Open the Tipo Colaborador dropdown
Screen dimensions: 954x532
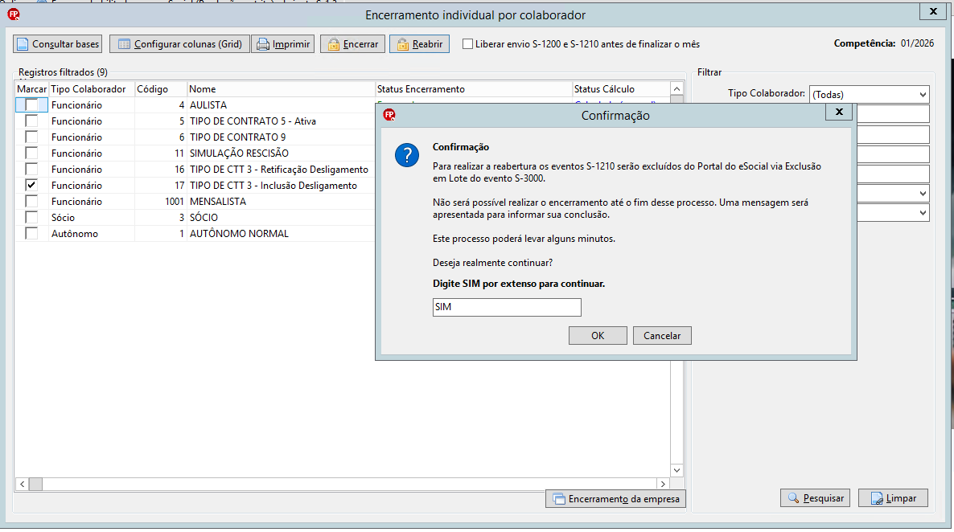pos(923,94)
